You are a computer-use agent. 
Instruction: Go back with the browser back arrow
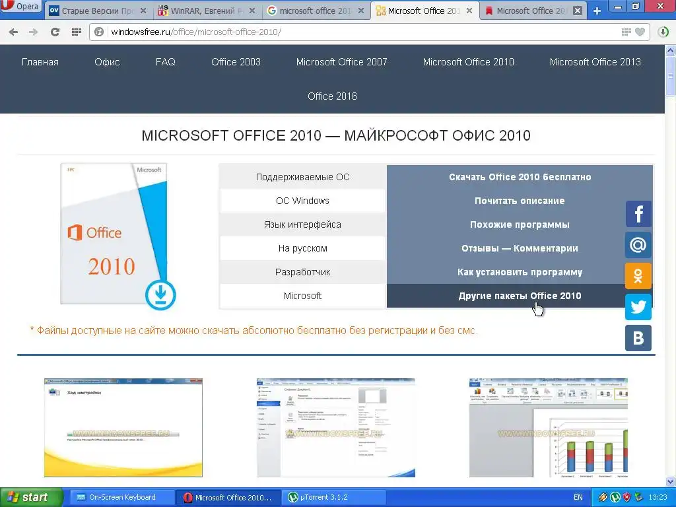point(13,32)
